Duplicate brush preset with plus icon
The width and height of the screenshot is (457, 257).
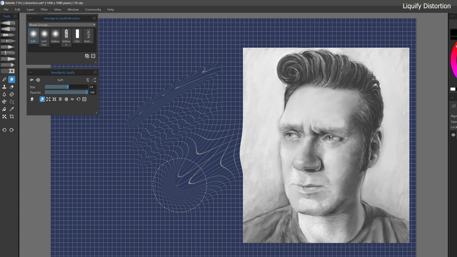87,56
